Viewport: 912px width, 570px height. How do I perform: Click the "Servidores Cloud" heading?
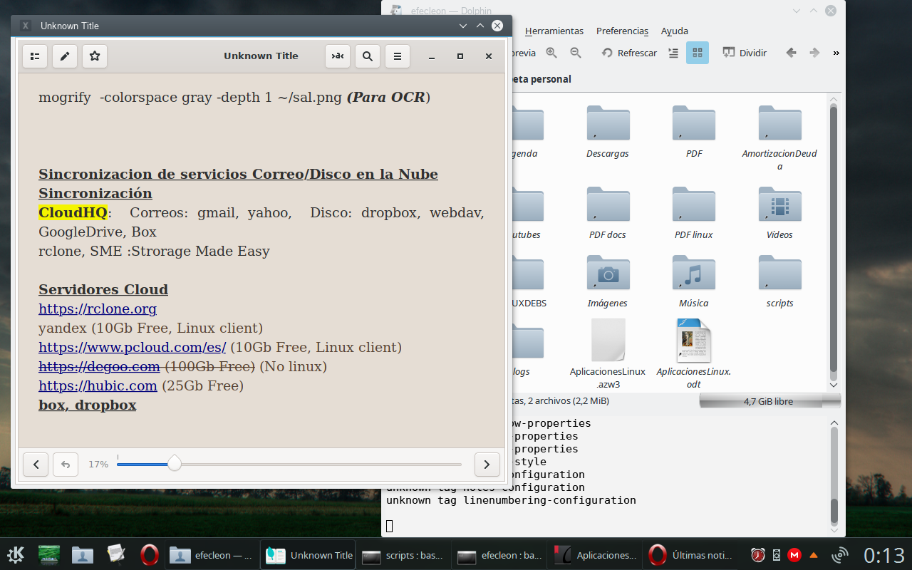point(103,290)
